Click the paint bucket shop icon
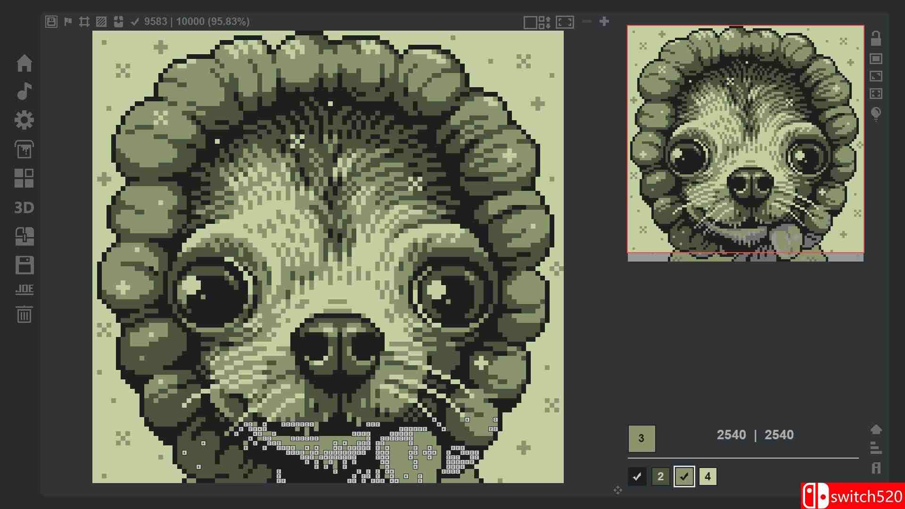 24,149
